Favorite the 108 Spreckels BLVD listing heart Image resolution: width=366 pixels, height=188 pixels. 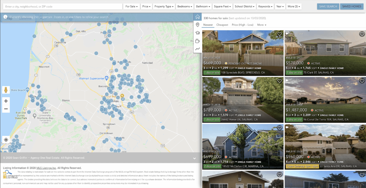(279, 34)
